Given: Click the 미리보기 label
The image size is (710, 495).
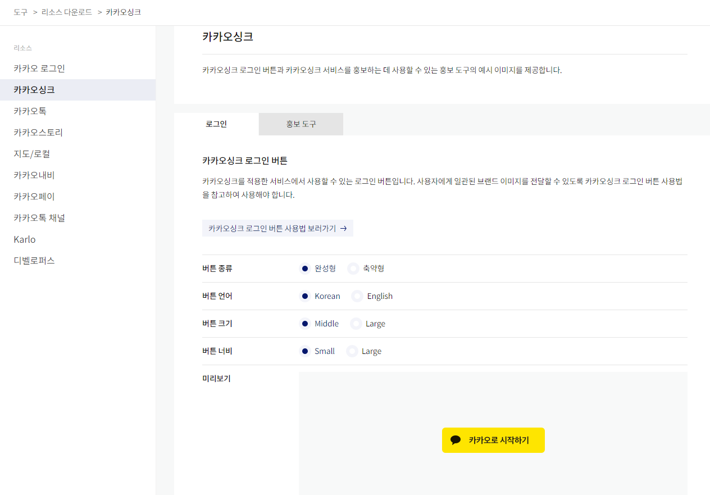Looking at the screenshot, I should 216,379.
